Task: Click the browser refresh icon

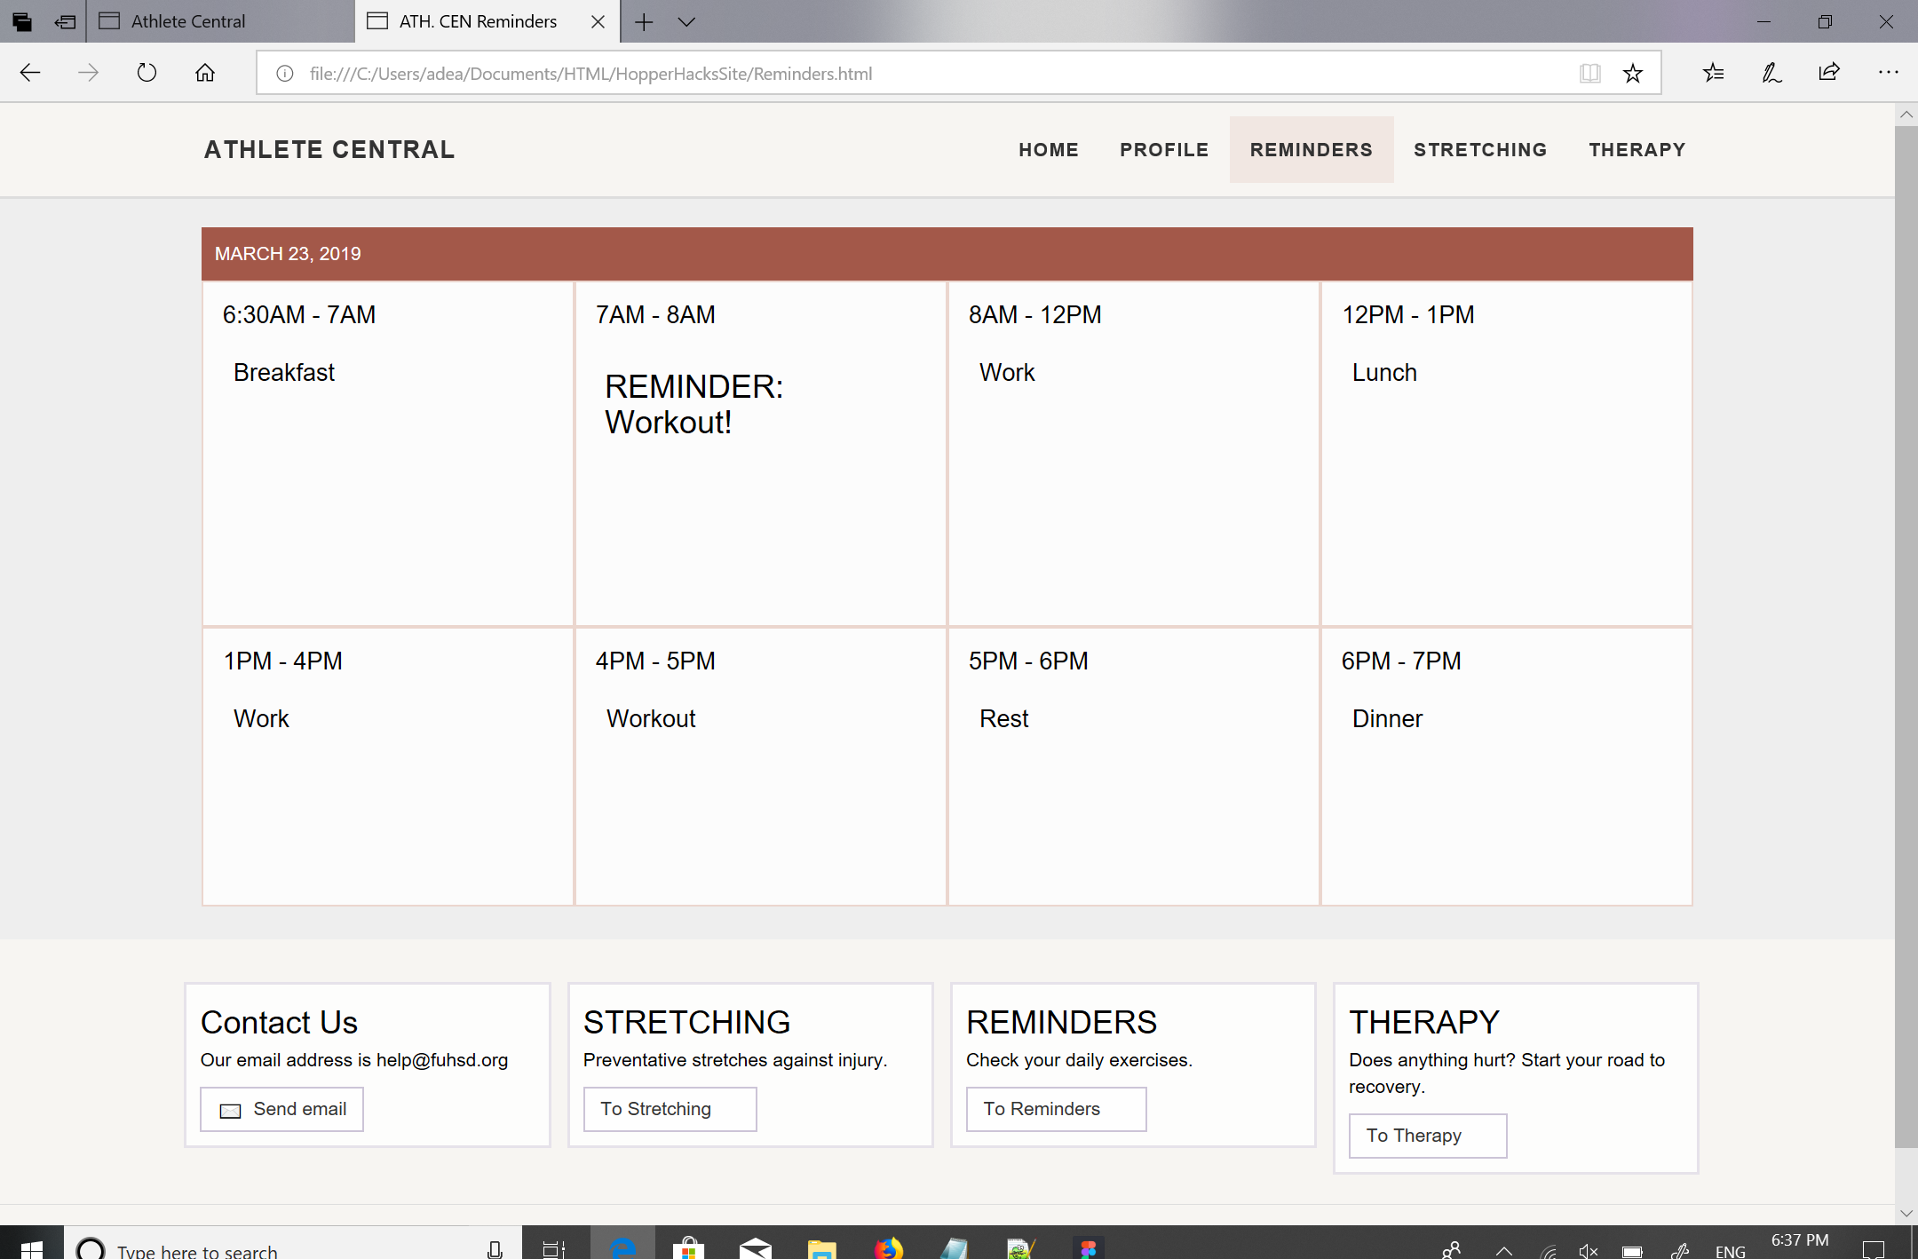Action: coord(147,73)
